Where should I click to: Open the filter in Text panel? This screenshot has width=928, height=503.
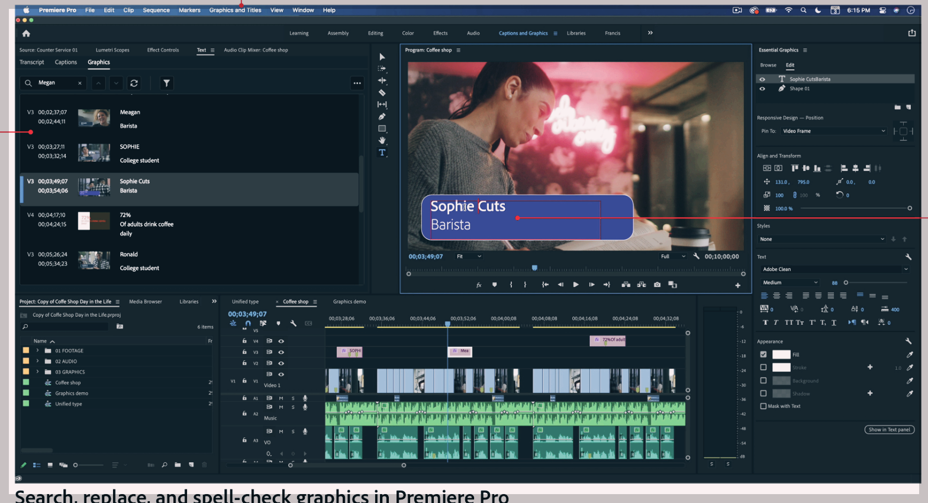166,83
